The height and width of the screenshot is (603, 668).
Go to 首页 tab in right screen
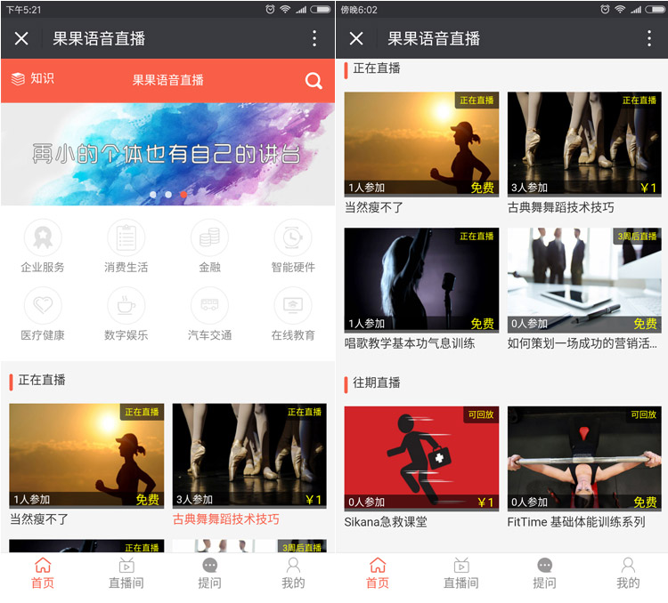click(x=378, y=573)
